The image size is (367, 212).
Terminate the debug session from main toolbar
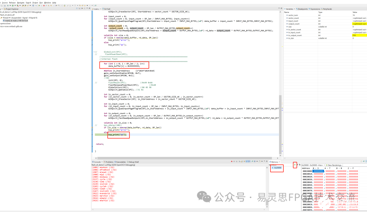tap(44, 6)
